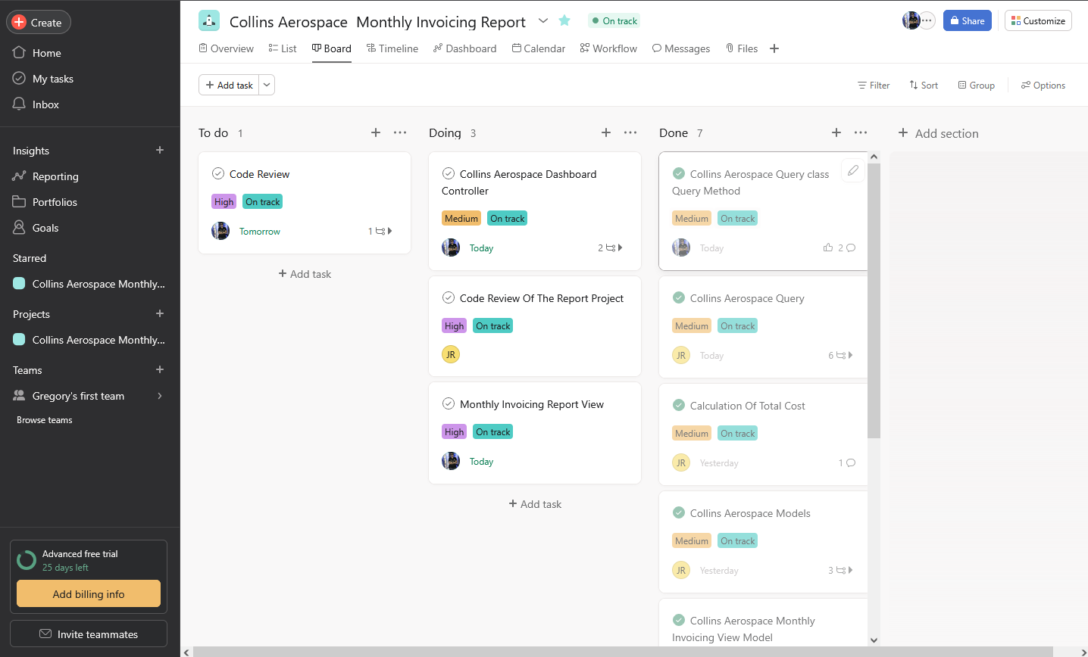
Task: Click the Share button
Action: tap(968, 20)
